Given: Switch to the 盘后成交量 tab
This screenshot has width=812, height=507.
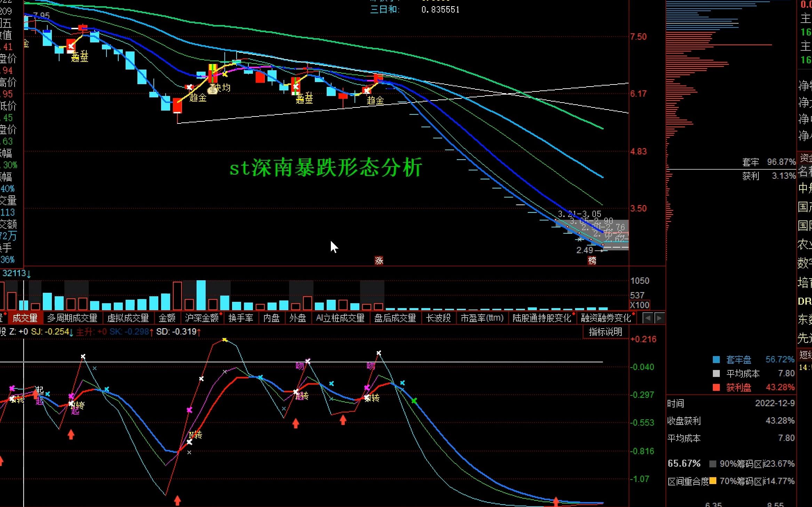Looking at the screenshot, I should [x=395, y=318].
